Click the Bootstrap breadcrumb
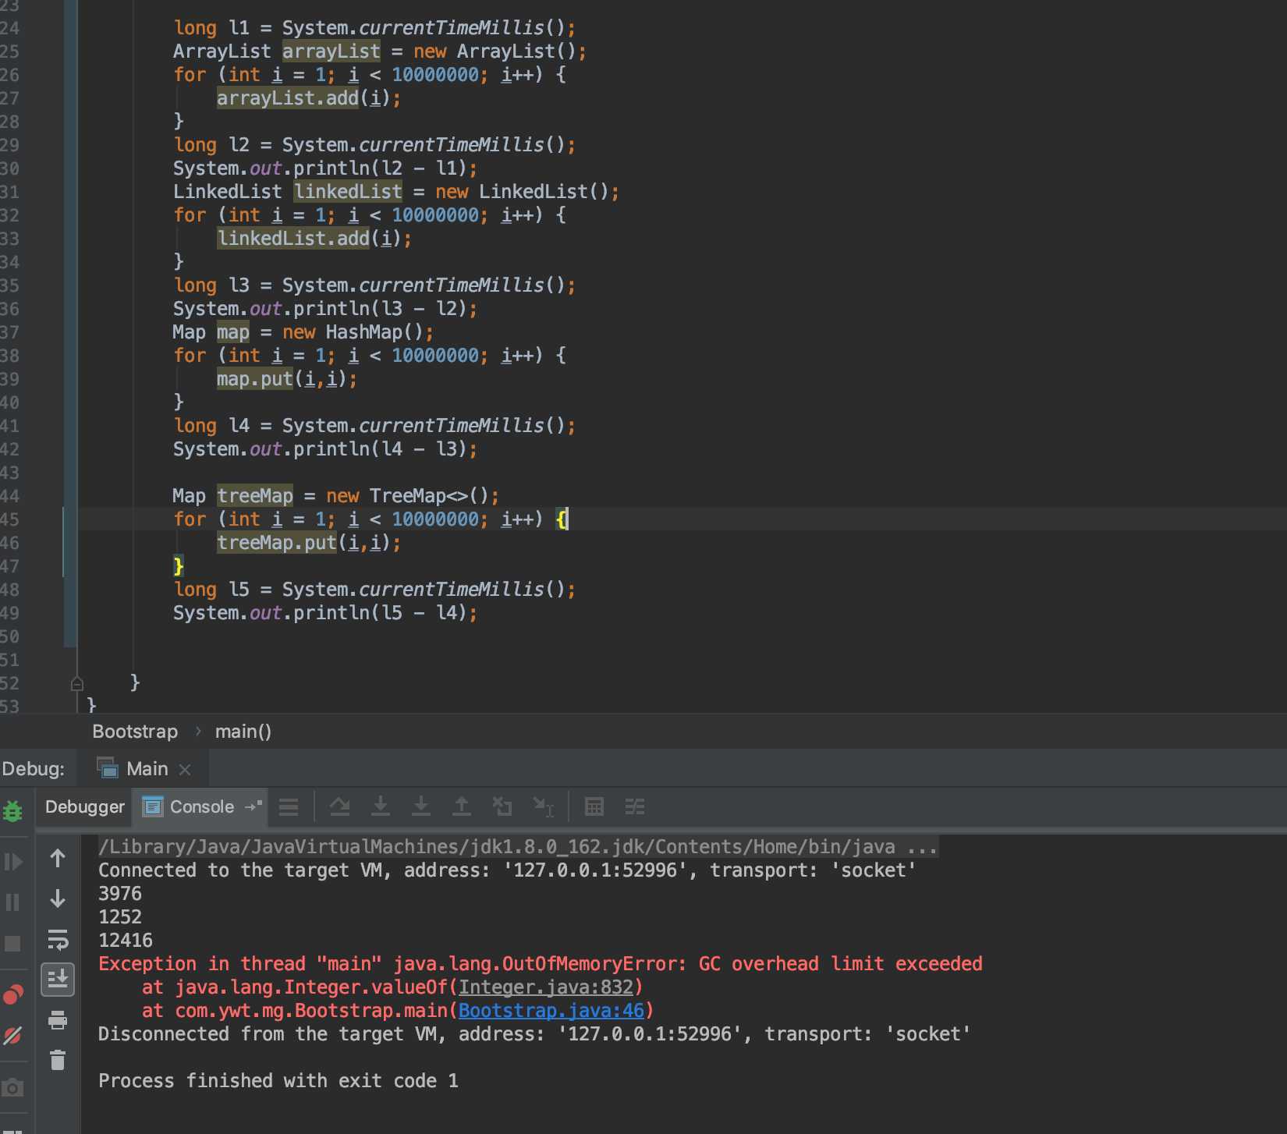This screenshot has width=1287, height=1134. tap(135, 732)
